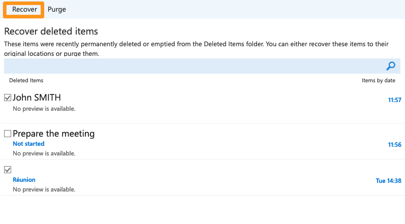Click the Not started status text
Image resolution: width=405 pixels, height=224 pixels.
tap(28, 144)
